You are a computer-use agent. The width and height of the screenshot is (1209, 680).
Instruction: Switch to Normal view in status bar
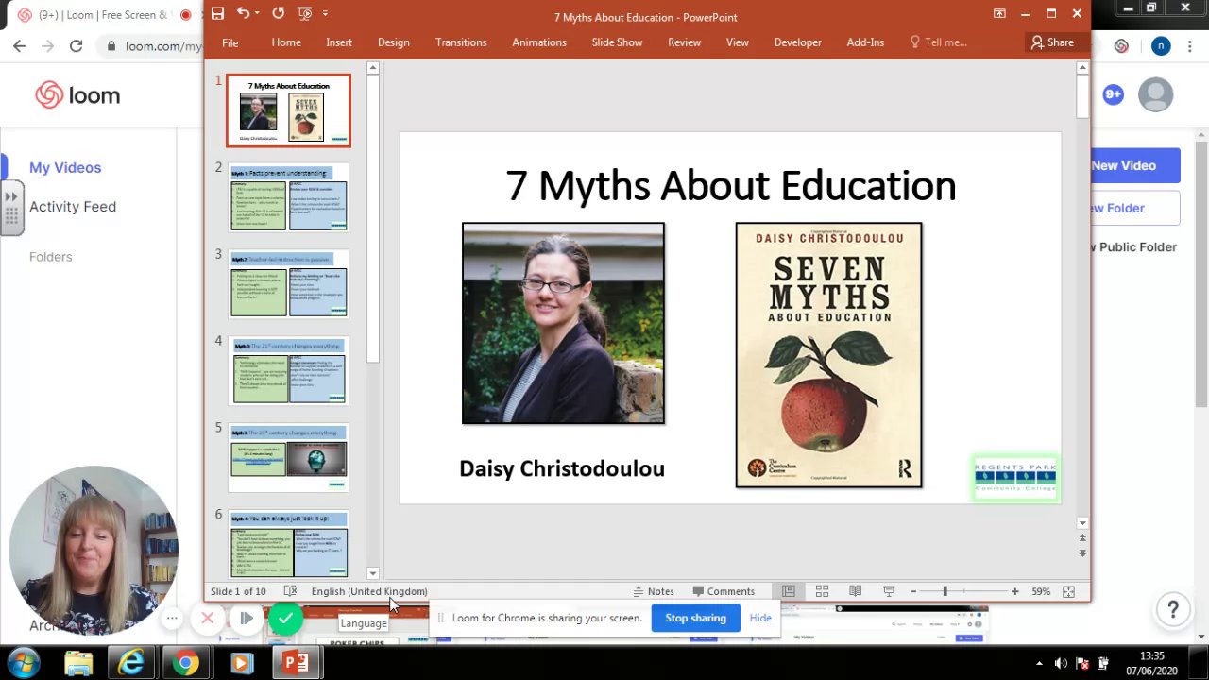[788, 591]
